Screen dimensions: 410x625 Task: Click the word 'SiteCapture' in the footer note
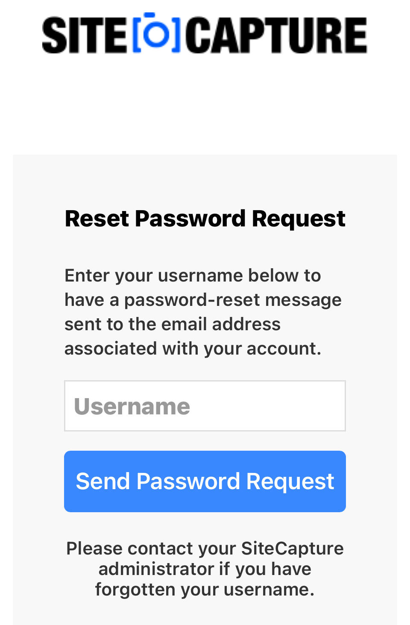click(x=293, y=549)
